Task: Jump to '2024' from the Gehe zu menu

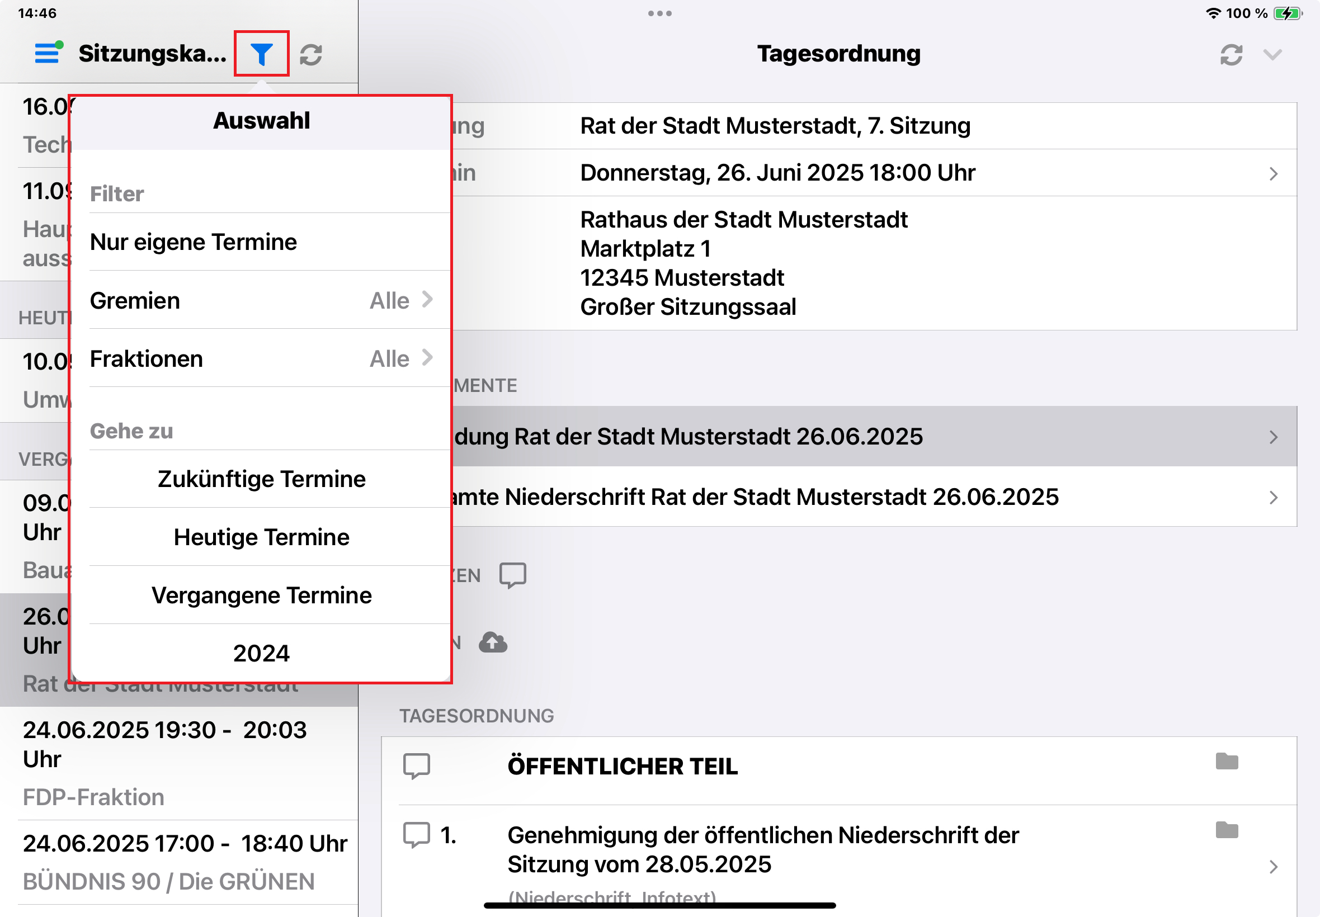Action: 261,653
